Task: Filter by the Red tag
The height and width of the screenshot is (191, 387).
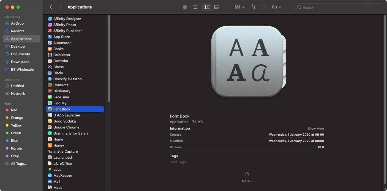Action: [21, 110]
